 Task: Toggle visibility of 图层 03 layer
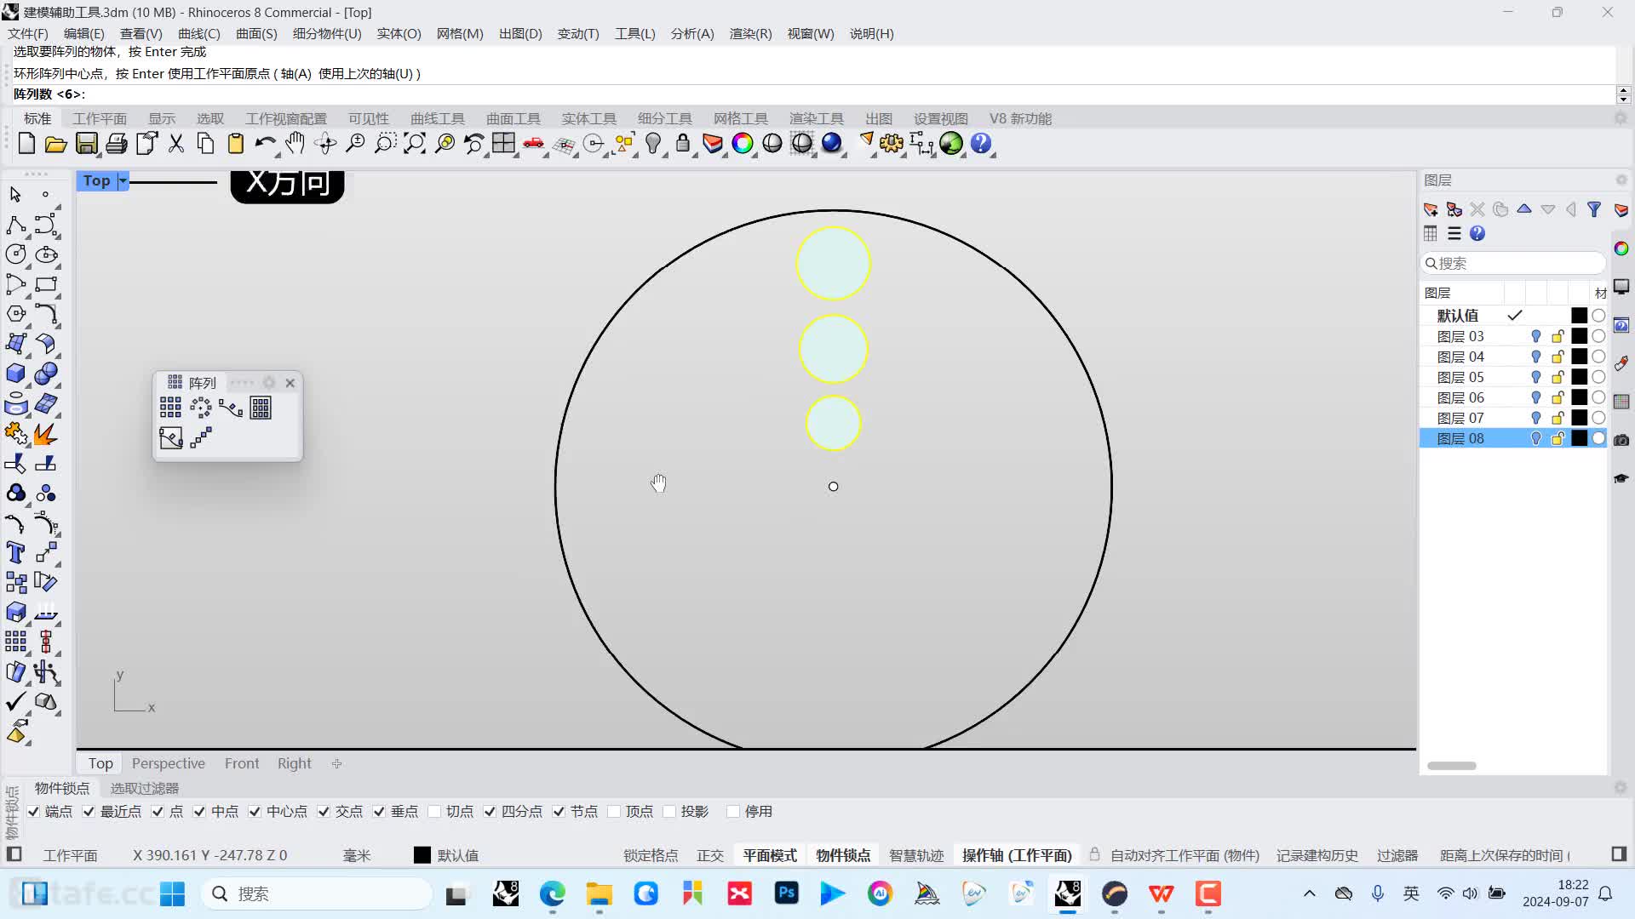(x=1536, y=335)
